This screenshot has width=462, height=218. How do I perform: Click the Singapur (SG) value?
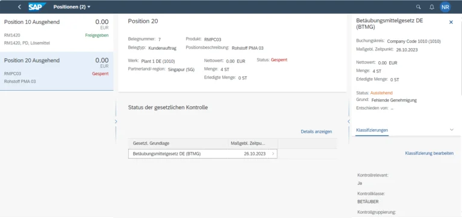(x=181, y=70)
